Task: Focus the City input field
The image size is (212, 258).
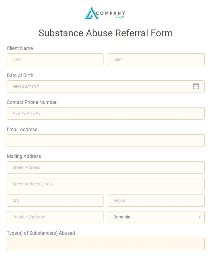Action: (x=55, y=200)
